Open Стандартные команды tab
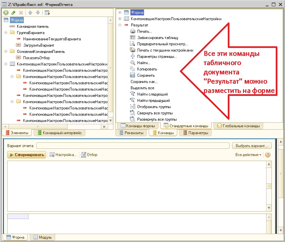This screenshot has height=242, width=285. tap(186, 126)
